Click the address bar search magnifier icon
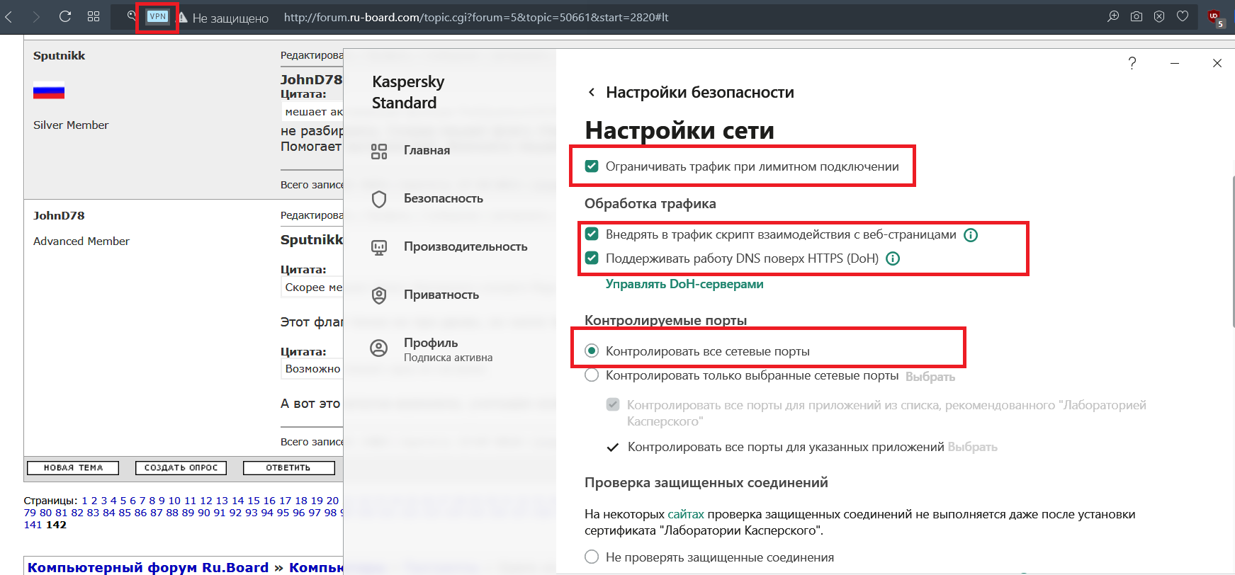 [x=132, y=16]
